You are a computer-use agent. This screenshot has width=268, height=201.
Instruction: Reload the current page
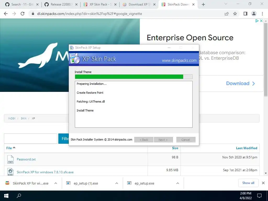[x=23, y=14]
